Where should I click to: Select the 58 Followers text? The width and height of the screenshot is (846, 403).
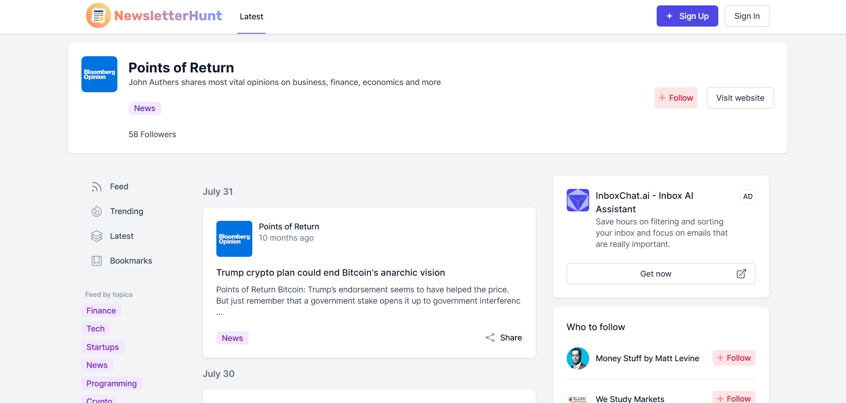[x=152, y=134]
